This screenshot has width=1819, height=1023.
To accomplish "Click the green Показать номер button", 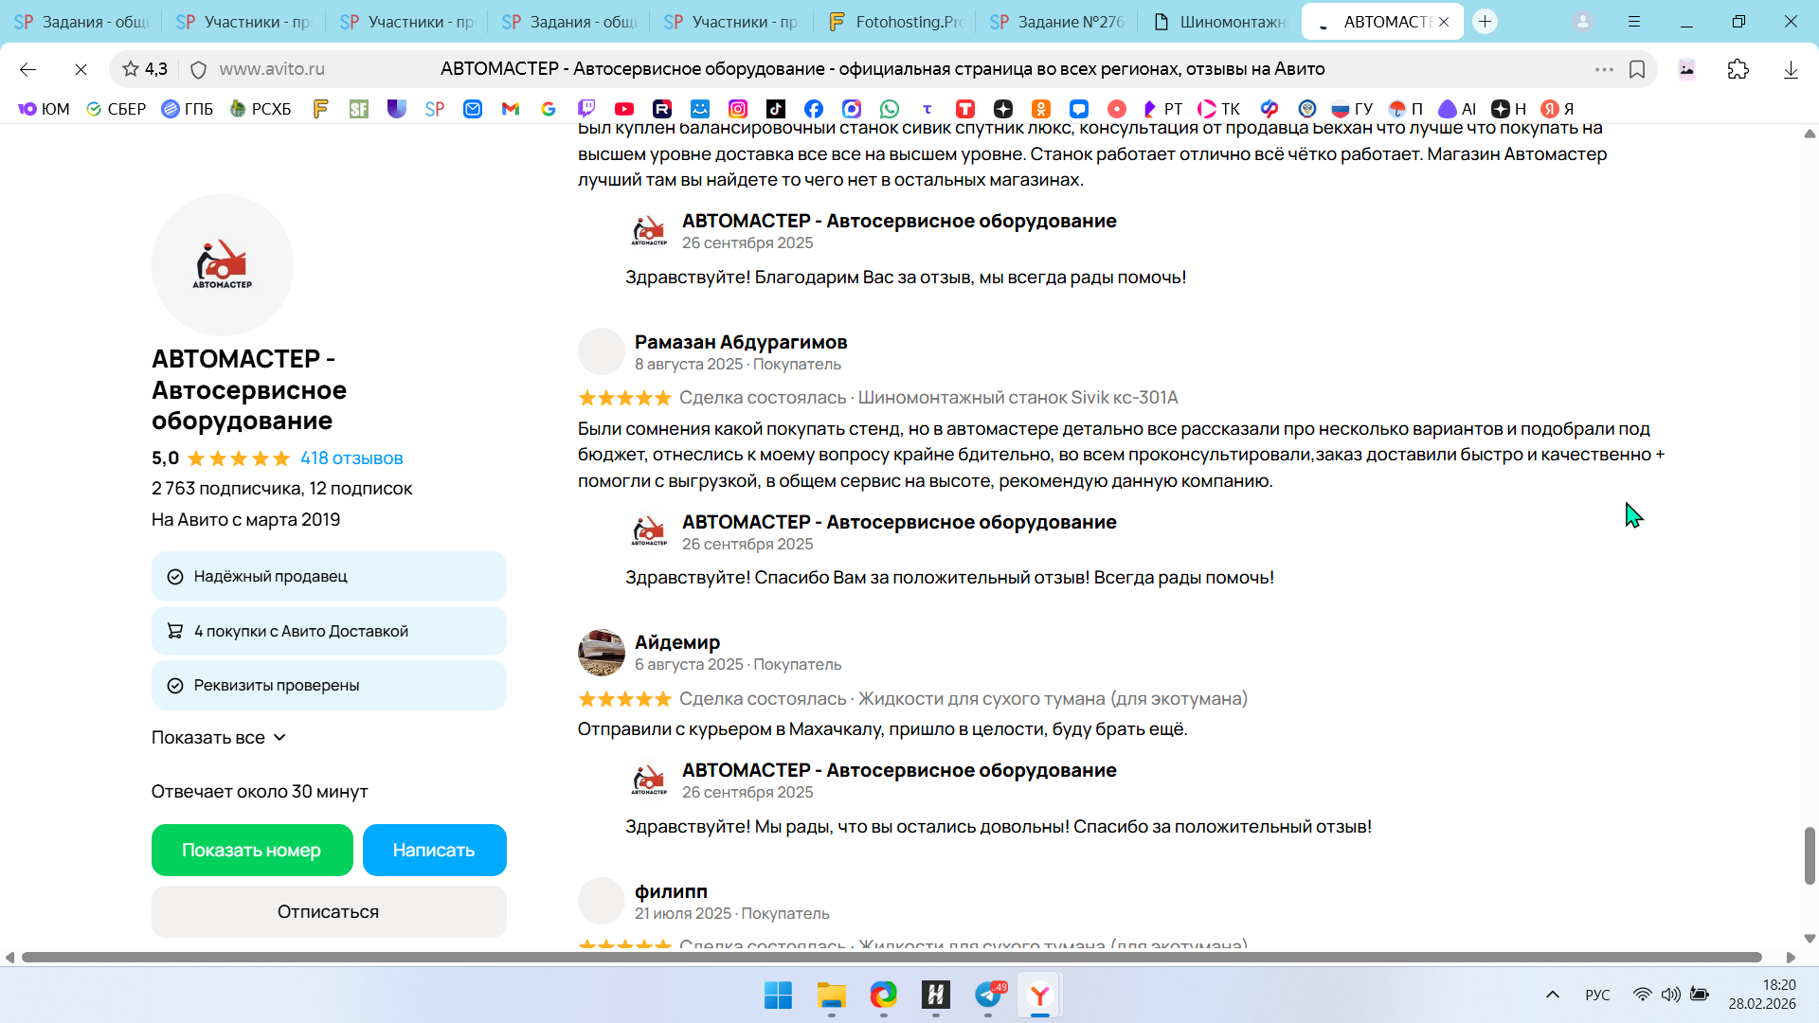I will (x=252, y=851).
